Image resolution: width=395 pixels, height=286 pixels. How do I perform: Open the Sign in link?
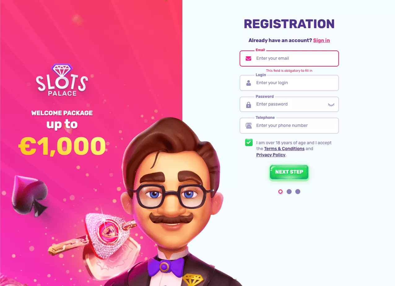pos(321,40)
